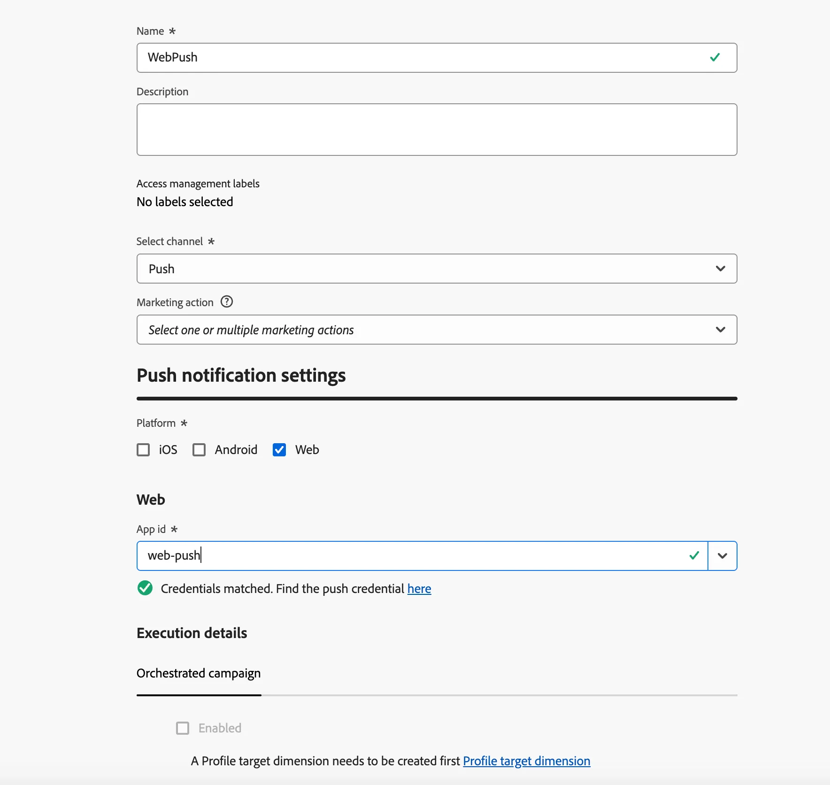Screen dimensions: 830x785
Task: Click the Marketing action help icon
Action: (227, 301)
